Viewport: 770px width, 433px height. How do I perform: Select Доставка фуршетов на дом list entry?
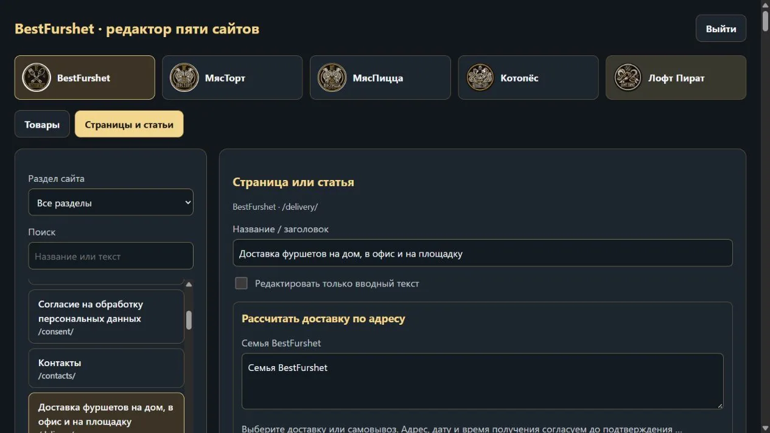coord(107,413)
